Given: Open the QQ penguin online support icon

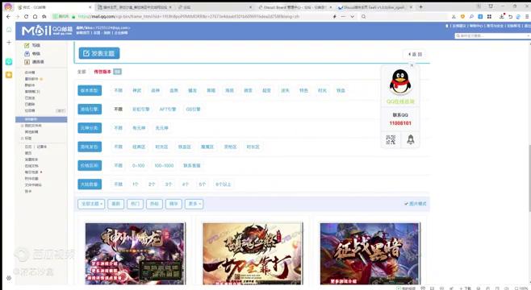Looking at the screenshot, I should pyautogui.click(x=400, y=82).
